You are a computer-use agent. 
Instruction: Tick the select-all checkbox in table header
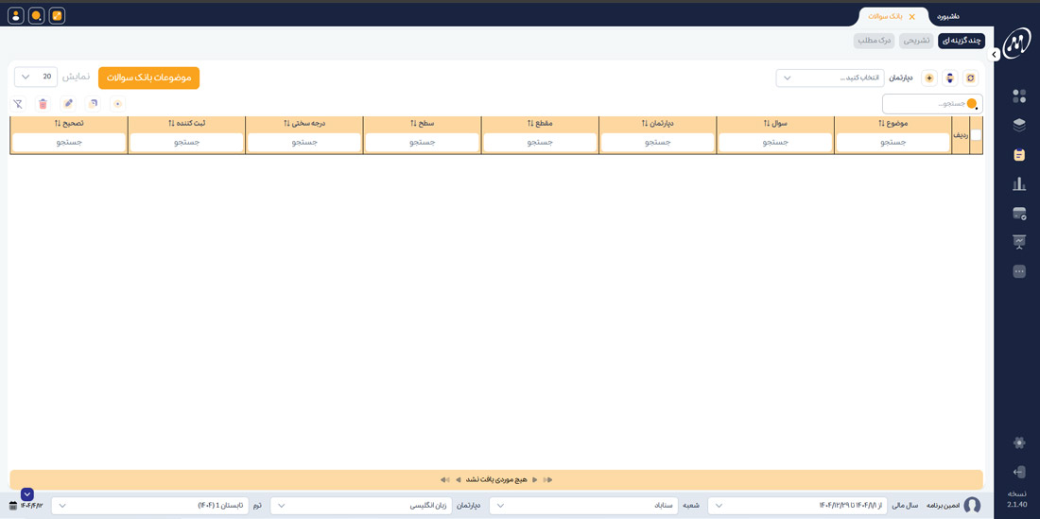pyautogui.click(x=977, y=135)
